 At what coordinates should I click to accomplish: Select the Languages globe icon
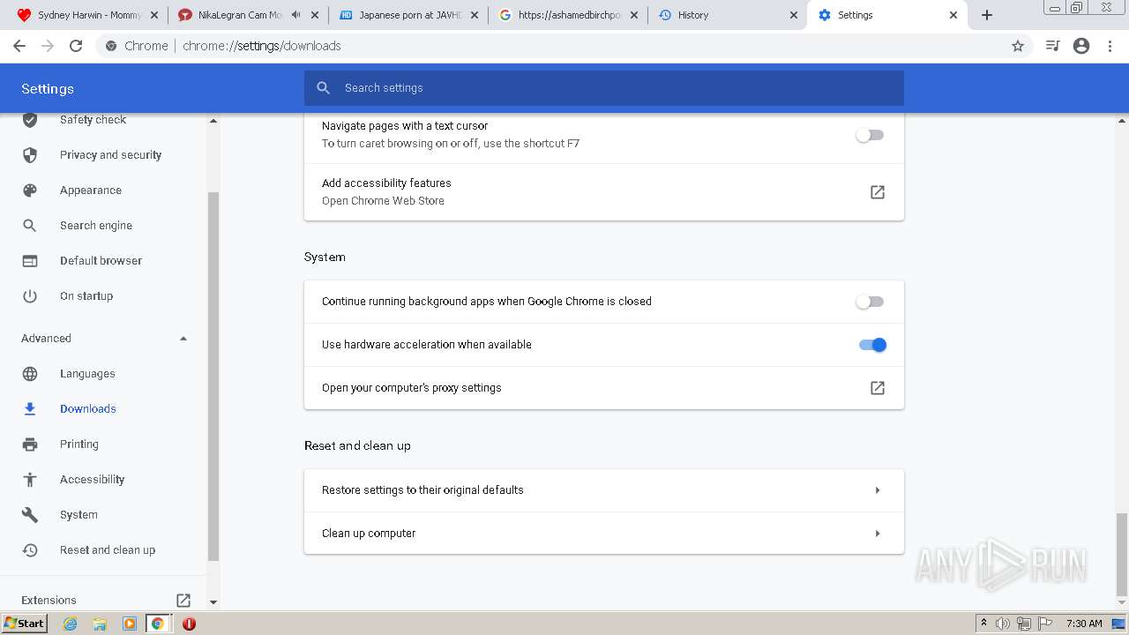30,374
